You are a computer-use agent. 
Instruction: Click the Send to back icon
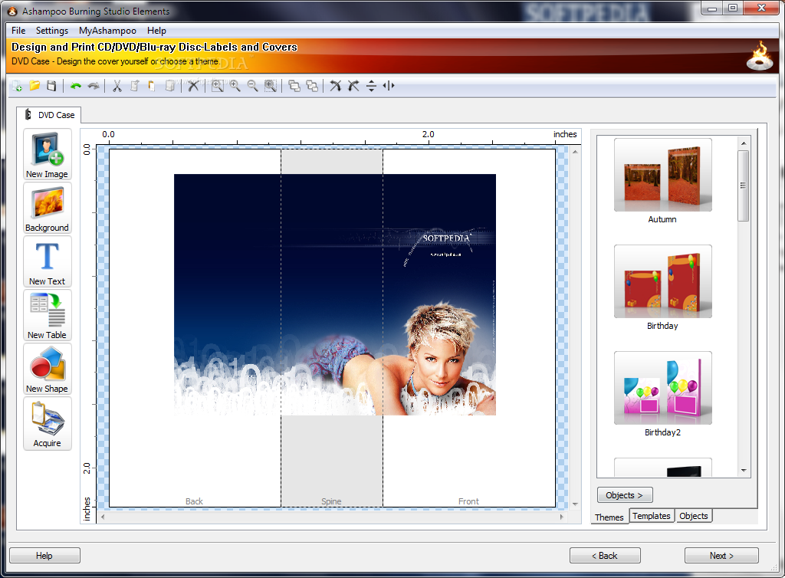(312, 86)
